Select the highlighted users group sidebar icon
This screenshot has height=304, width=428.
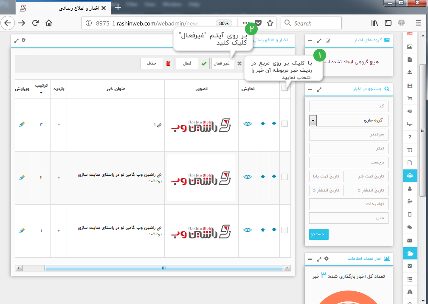point(410,176)
